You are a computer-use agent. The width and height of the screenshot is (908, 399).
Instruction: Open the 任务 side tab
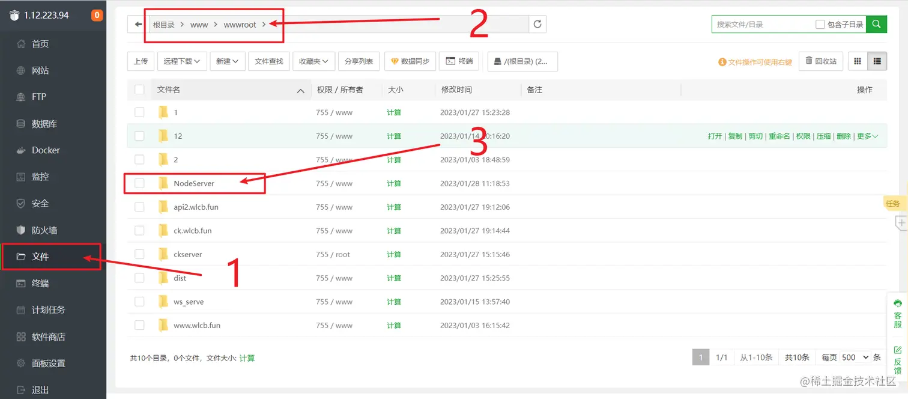tap(894, 203)
